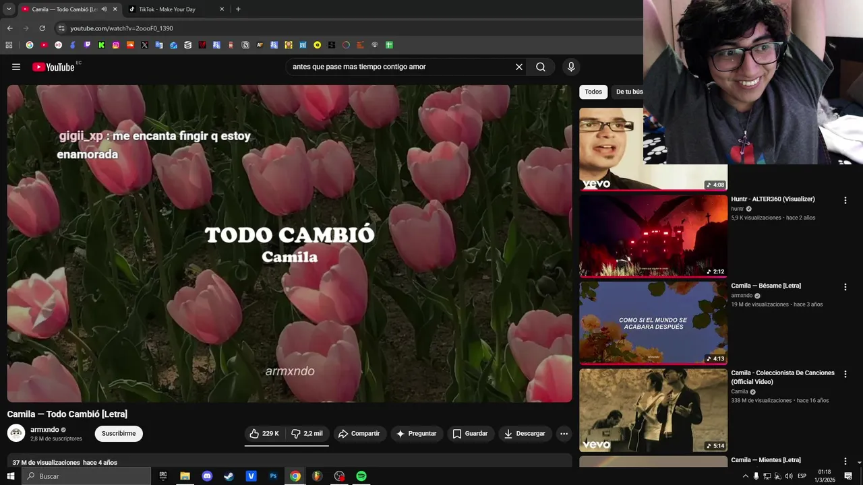Open Windows Start menu
This screenshot has width=863, height=485.
pos(10,476)
